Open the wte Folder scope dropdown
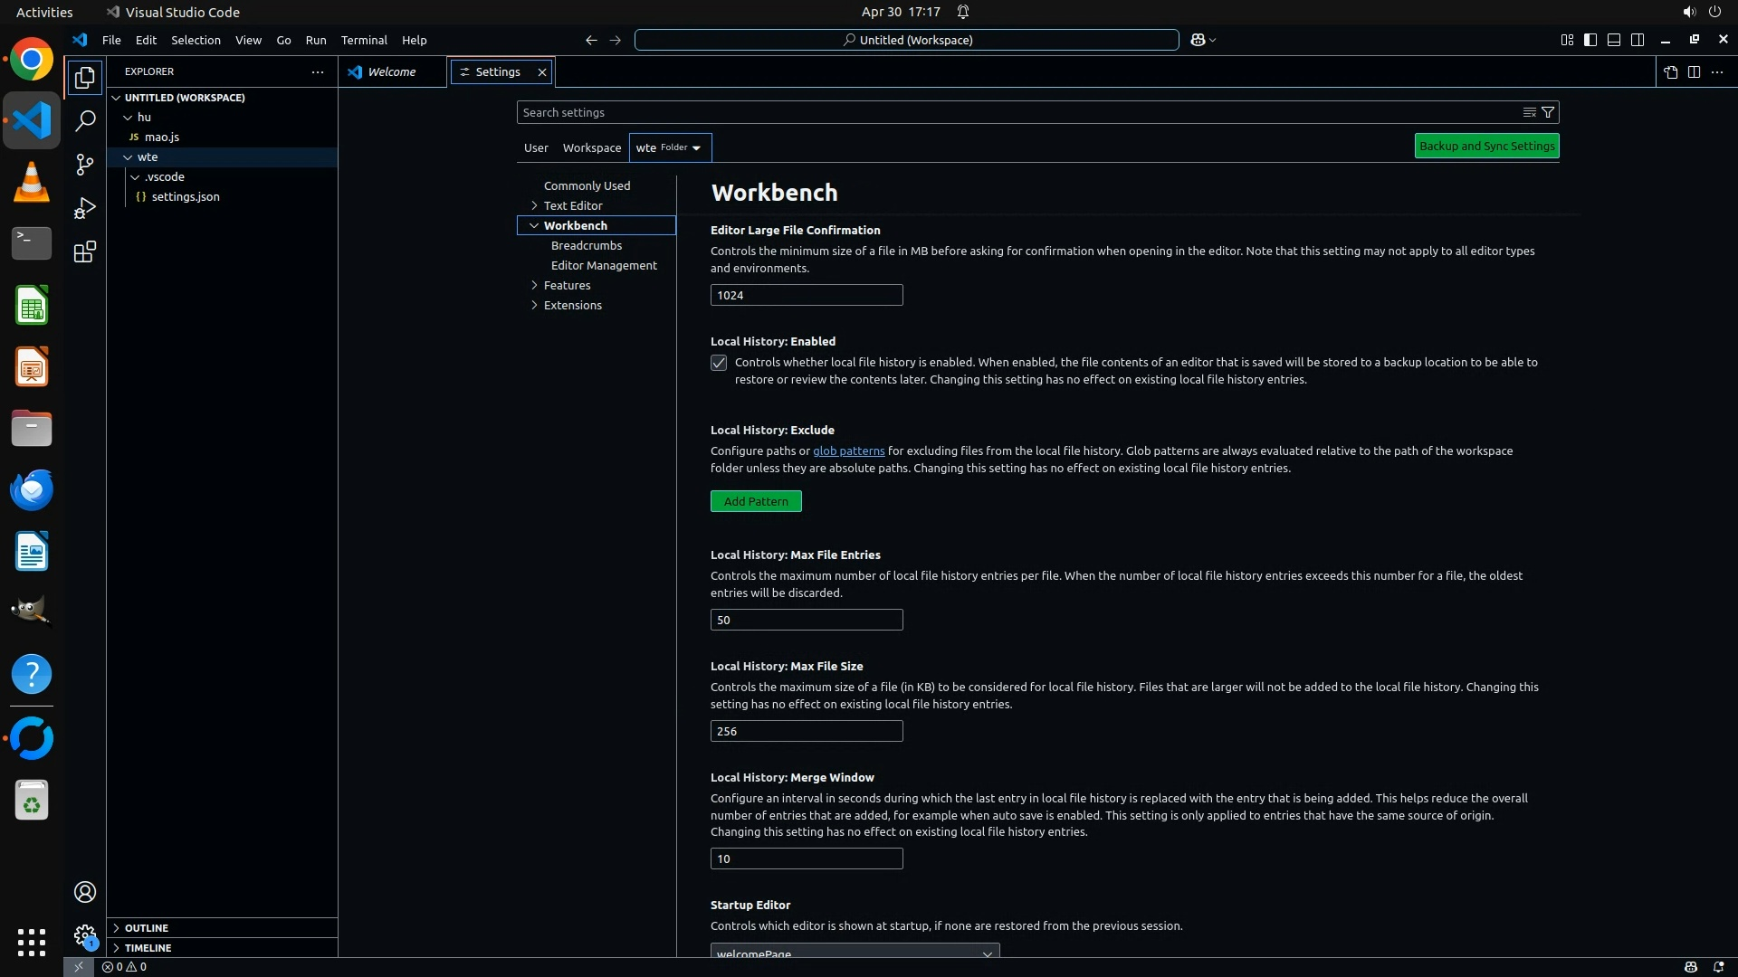The height and width of the screenshot is (977, 1738). click(x=670, y=147)
